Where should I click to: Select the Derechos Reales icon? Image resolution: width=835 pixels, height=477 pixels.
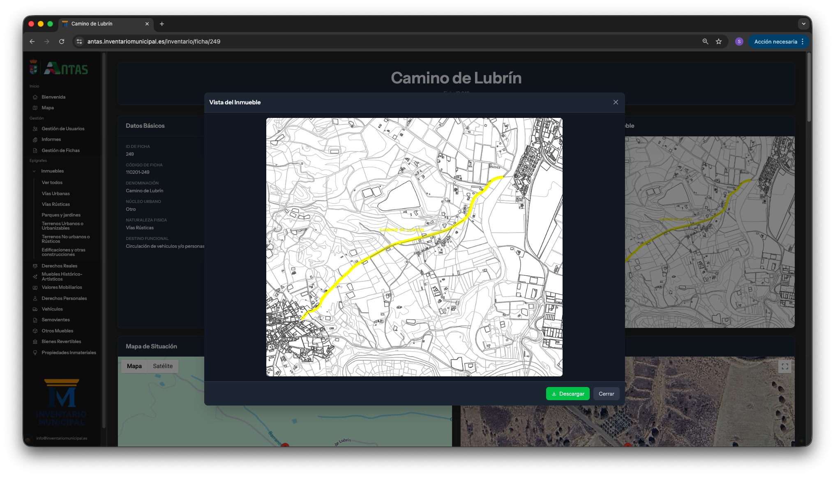[35, 266]
